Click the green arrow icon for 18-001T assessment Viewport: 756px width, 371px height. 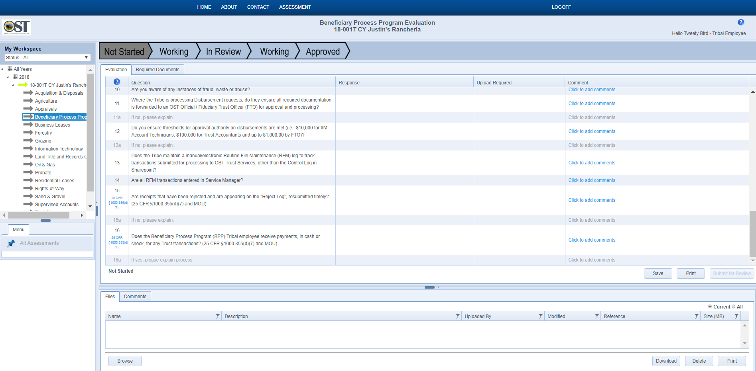coord(23,85)
